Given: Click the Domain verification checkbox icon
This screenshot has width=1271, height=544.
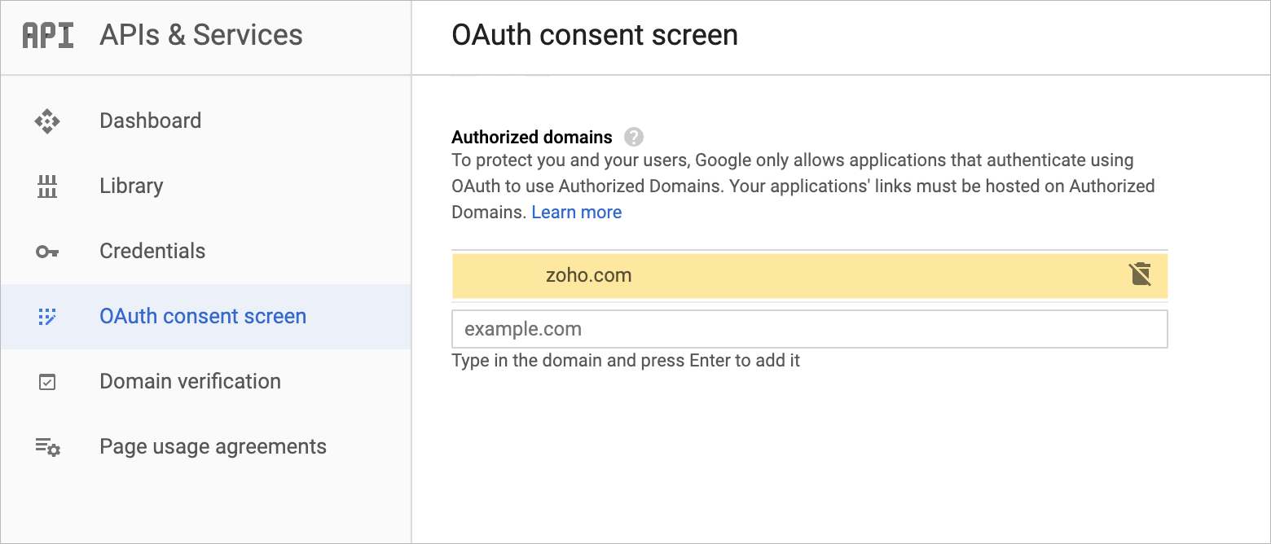Looking at the screenshot, I should 47,382.
